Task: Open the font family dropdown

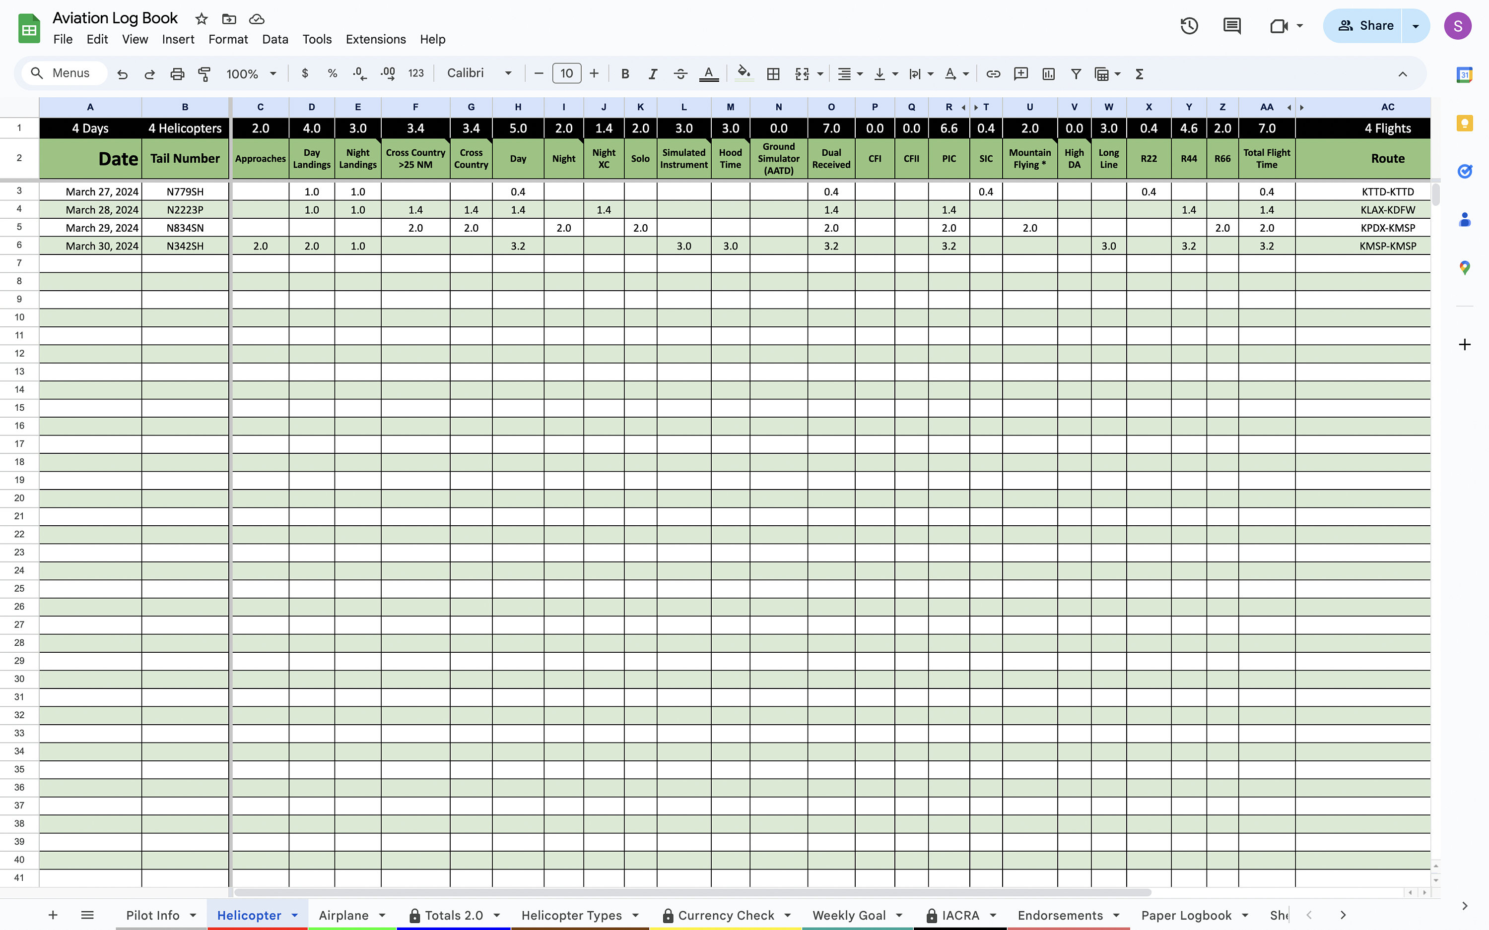Action: [x=479, y=73]
